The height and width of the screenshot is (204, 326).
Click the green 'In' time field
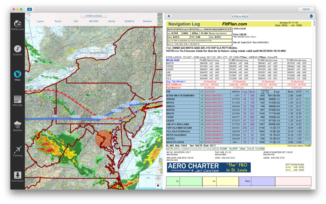(x=191, y=181)
